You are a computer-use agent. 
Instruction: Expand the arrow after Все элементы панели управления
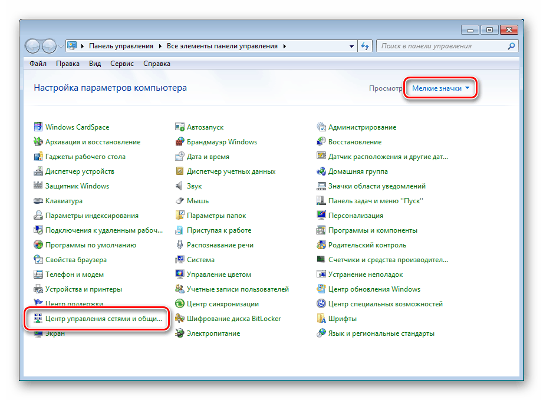285,46
